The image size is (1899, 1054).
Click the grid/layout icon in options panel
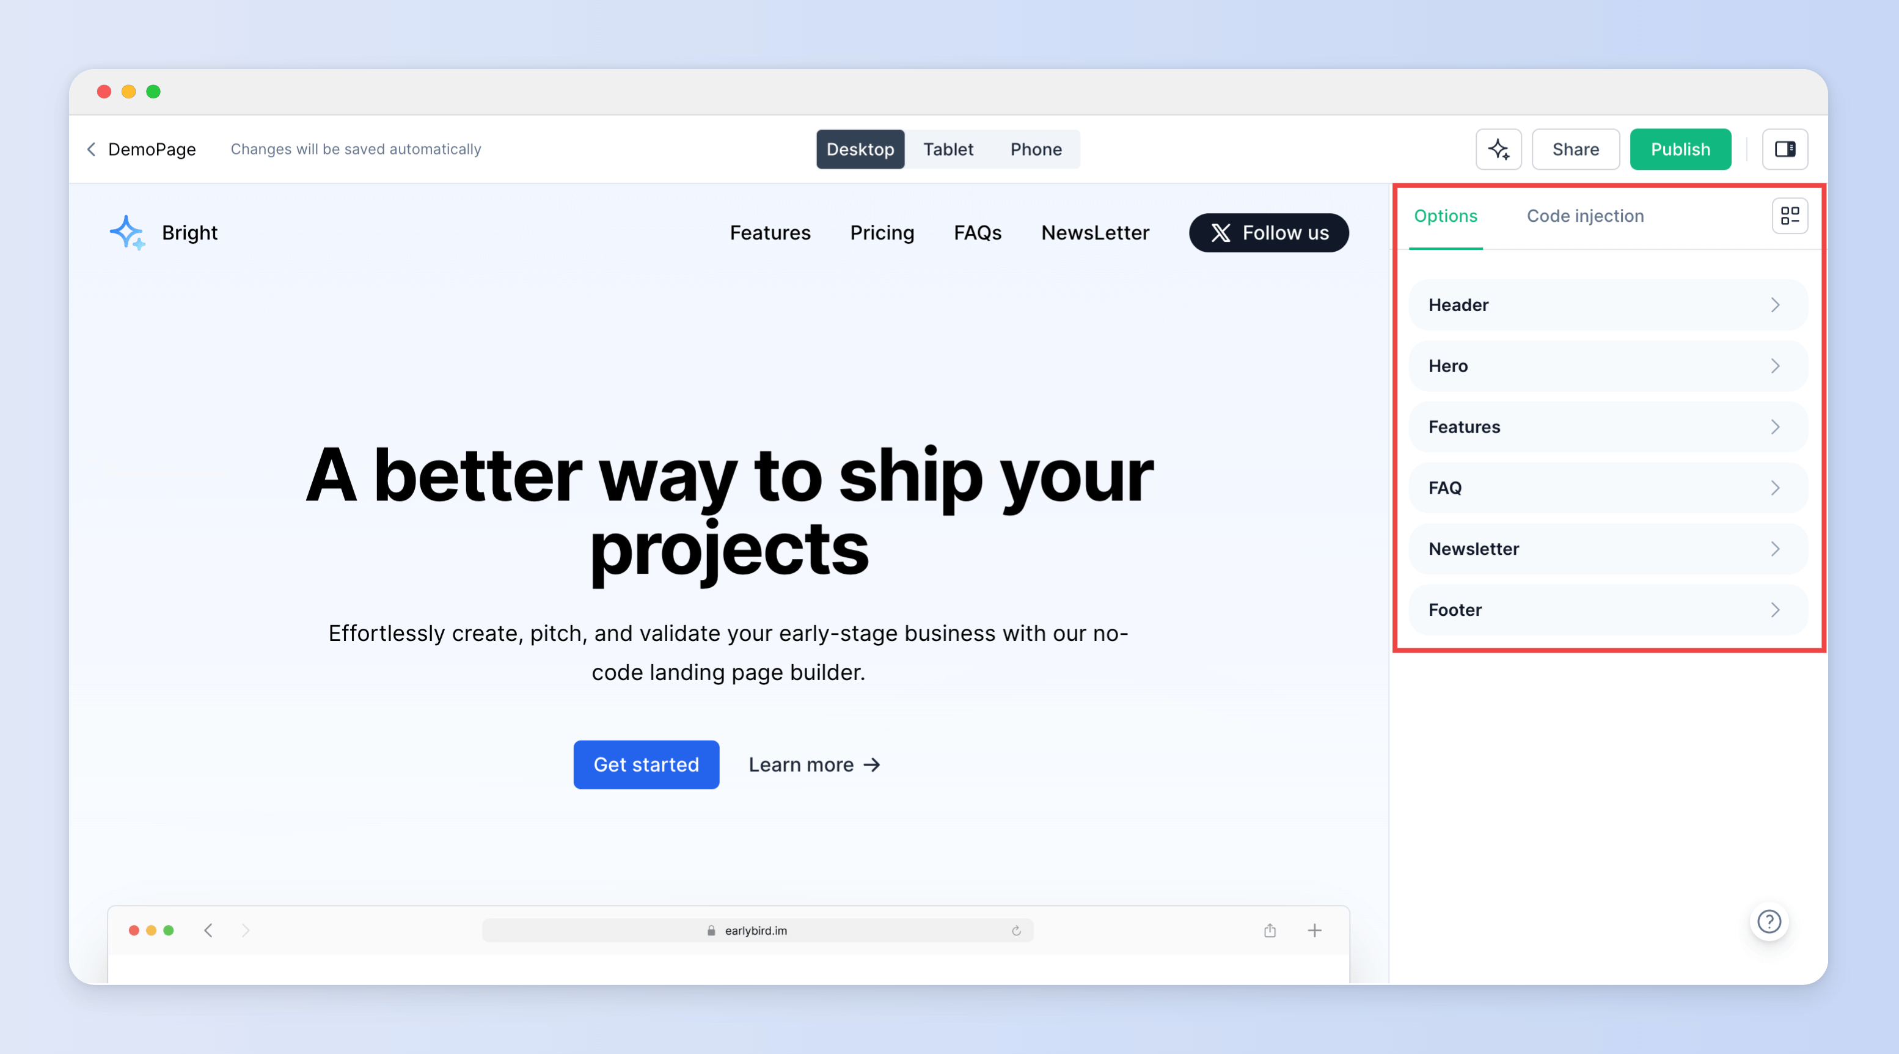click(1790, 216)
